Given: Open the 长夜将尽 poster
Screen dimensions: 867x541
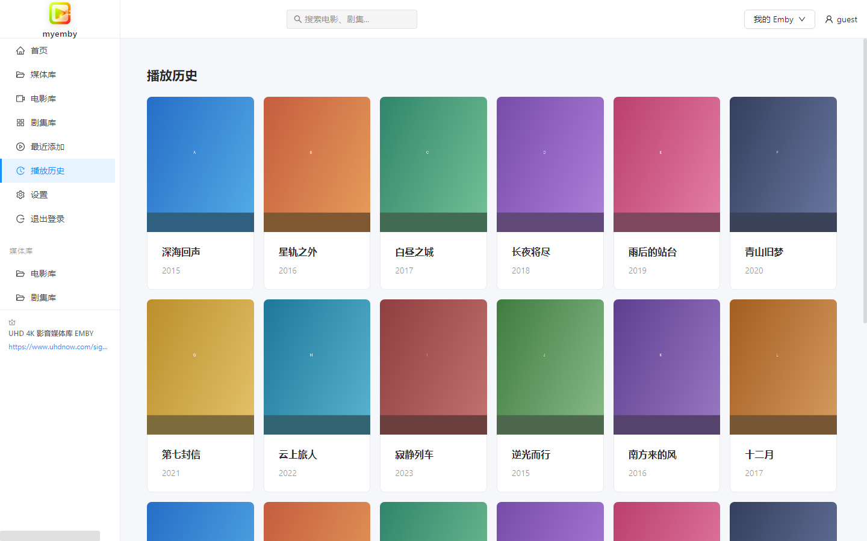Looking at the screenshot, I should click(x=550, y=164).
